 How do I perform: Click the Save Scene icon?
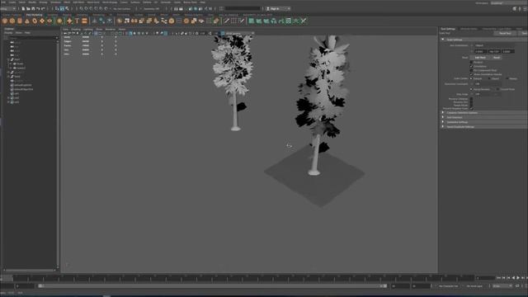click(33, 9)
